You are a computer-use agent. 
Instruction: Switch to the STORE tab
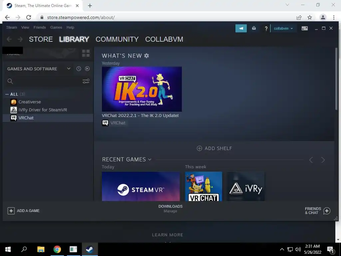(41, 39)
